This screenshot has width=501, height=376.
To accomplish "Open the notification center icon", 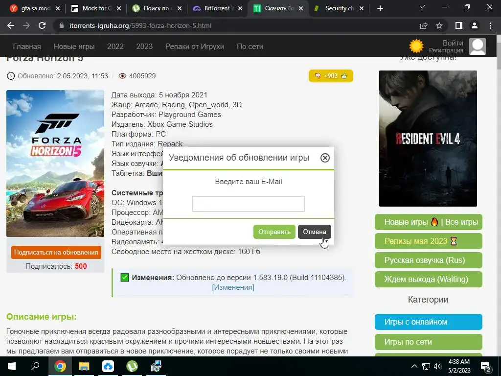I will pyautogui.click(x=486, y=366).
